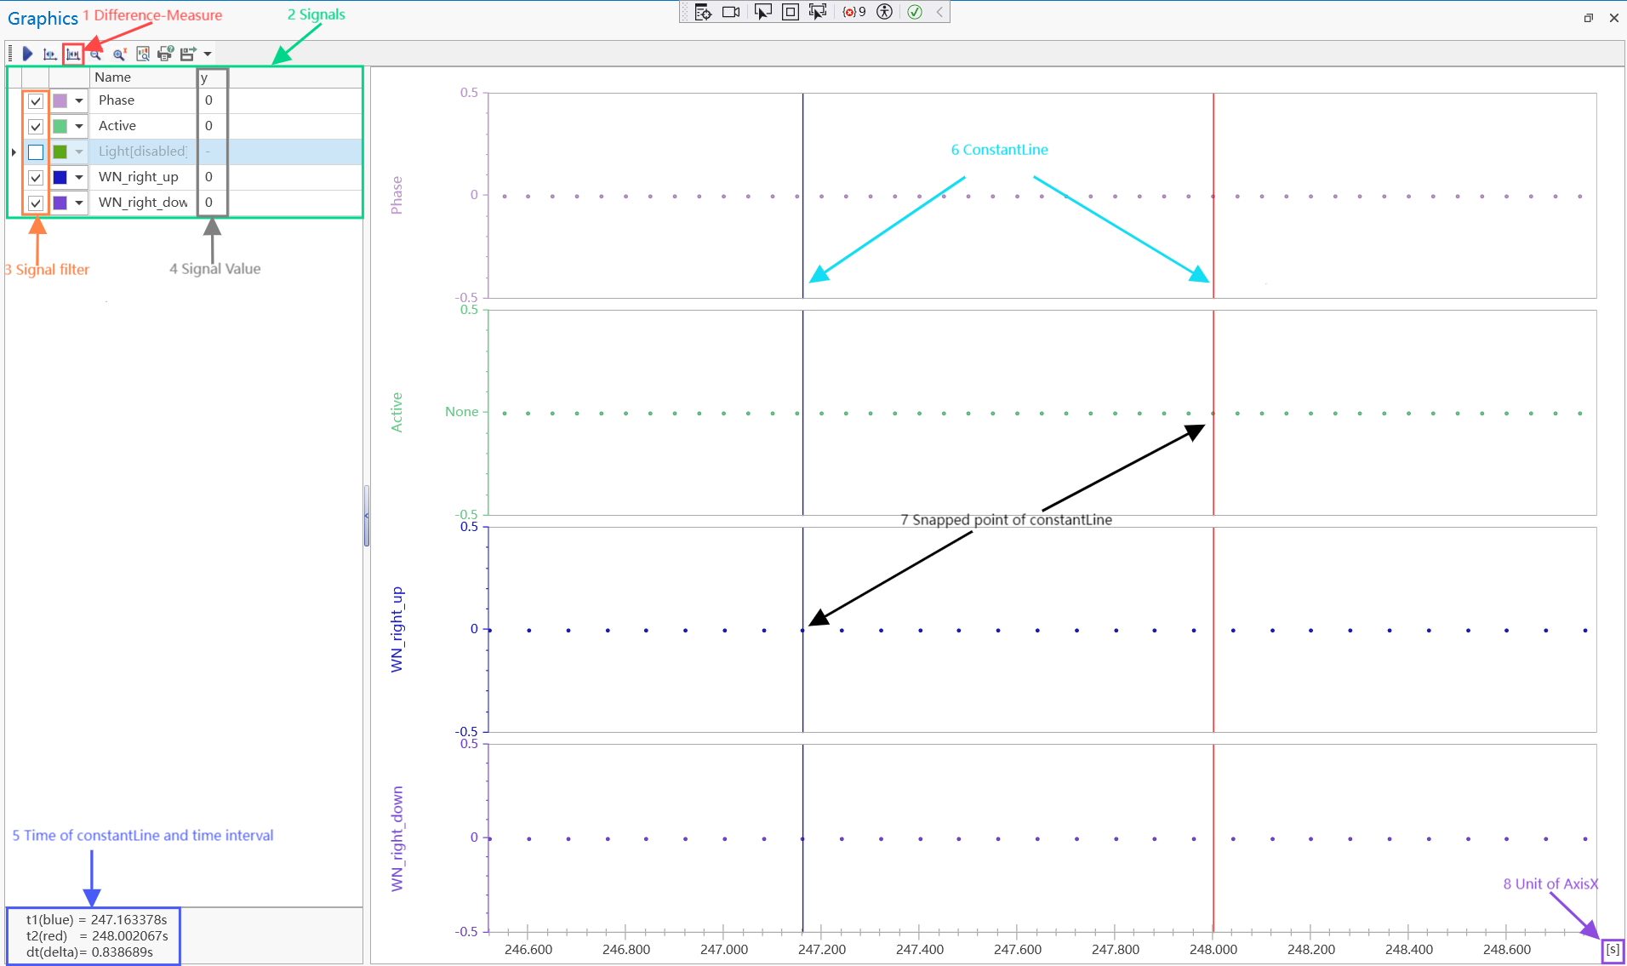Click the blue Play button in toolbar

[x=27, y=54]
